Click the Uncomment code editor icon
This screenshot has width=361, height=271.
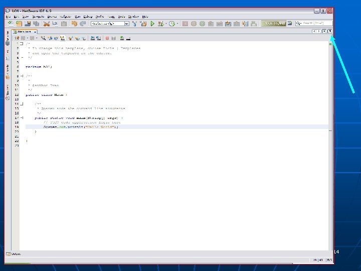pyautogui.click(x=128, y=38)
